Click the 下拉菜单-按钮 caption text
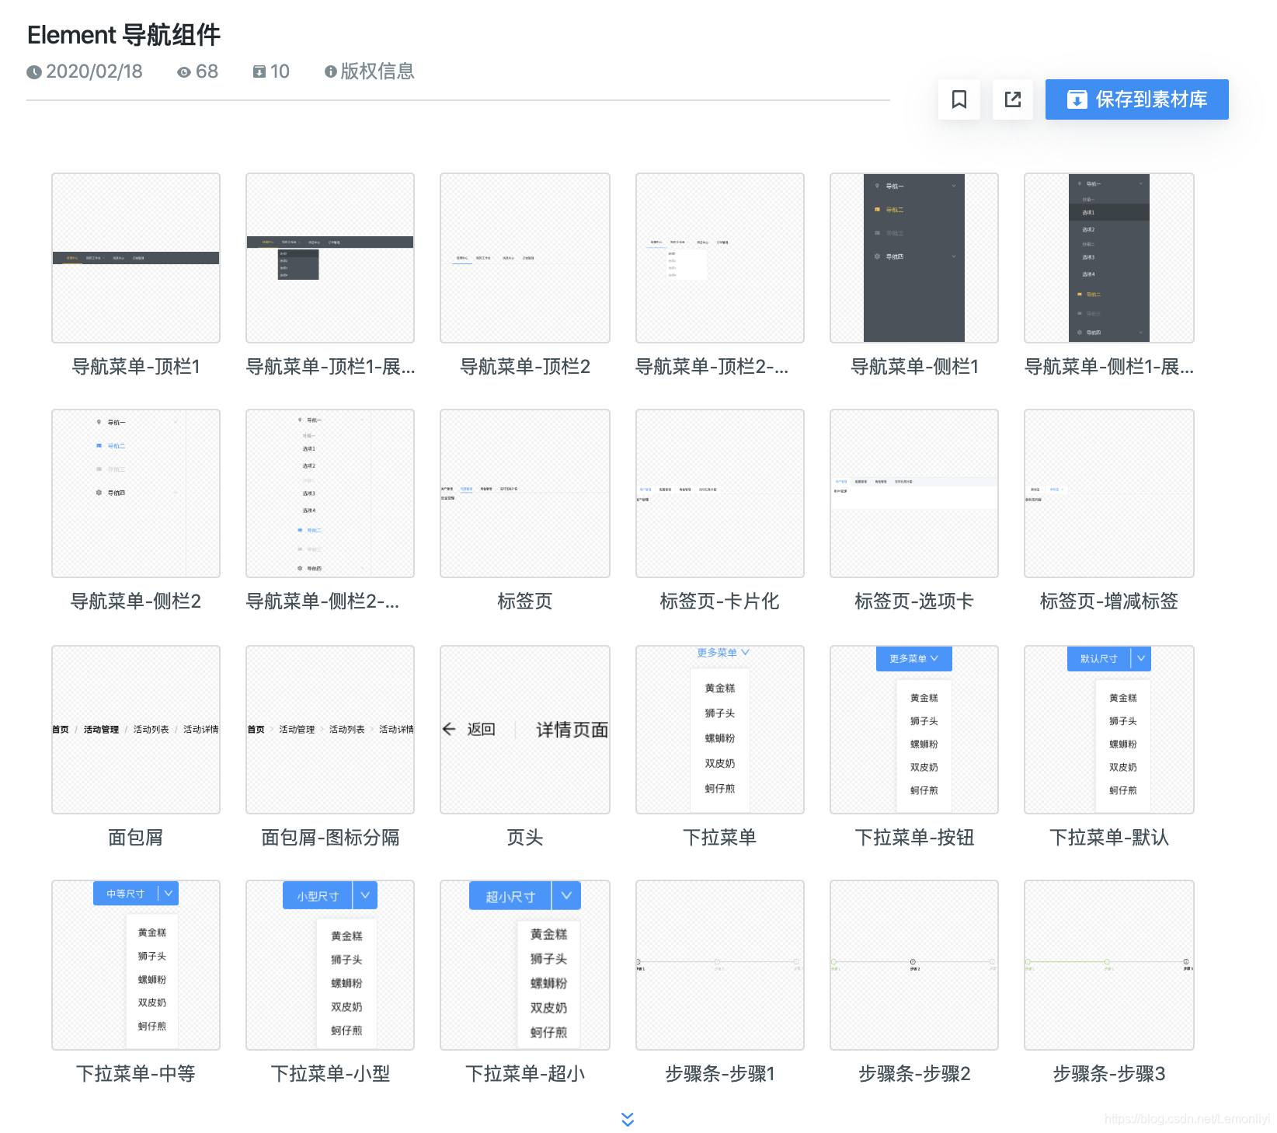The height and width of the screenshot is (1133, 1277). [x=914, y=838]
